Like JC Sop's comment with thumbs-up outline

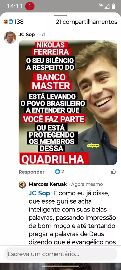point(113,171)
